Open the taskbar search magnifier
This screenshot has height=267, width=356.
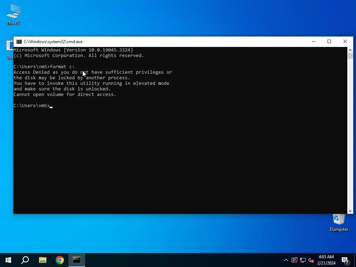pyautogui.click(x=25, y=260)
